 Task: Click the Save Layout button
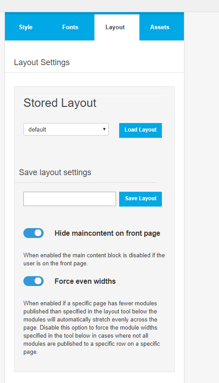coord(140,199)
